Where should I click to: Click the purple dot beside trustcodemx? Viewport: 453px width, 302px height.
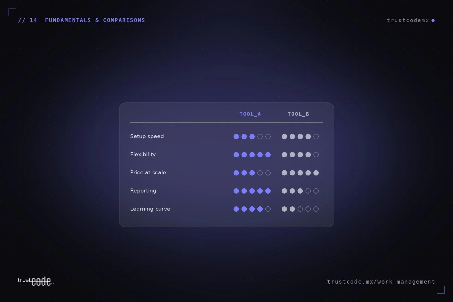click(433, 20)
